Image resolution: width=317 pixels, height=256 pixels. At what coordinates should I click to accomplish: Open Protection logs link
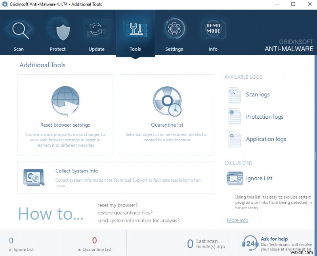[x=265, y=117]
